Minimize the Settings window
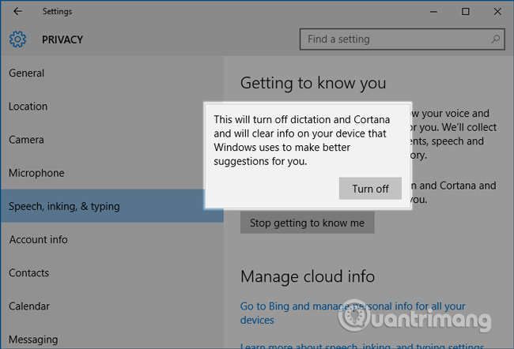514x349 pixels. [x=433, y=12]
